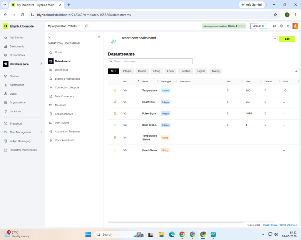Select the All 6 filter tab
The width and height of the screenshot is (301, 240).
point(113,71)
